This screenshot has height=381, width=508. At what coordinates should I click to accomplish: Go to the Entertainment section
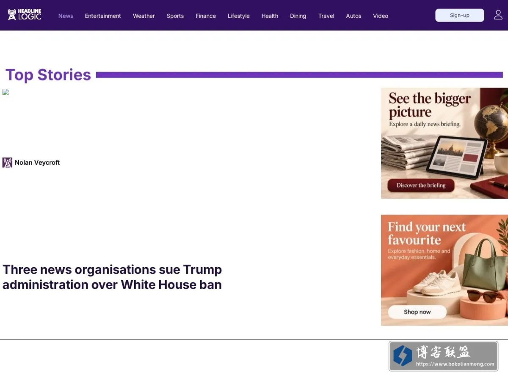coord(103,16)
